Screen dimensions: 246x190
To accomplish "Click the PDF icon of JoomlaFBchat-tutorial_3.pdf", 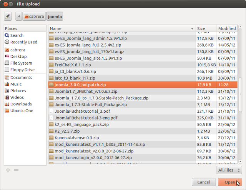I will coord(51,111).
